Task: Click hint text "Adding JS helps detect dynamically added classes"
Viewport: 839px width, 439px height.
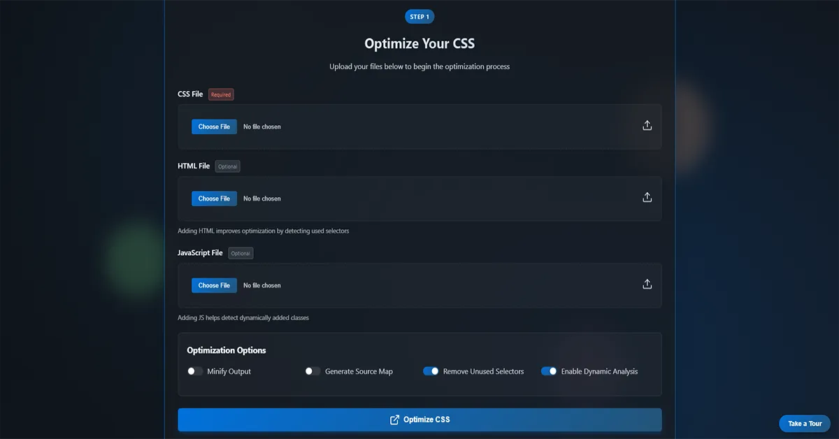Action: pyautogui.click(x=243, y=317)
